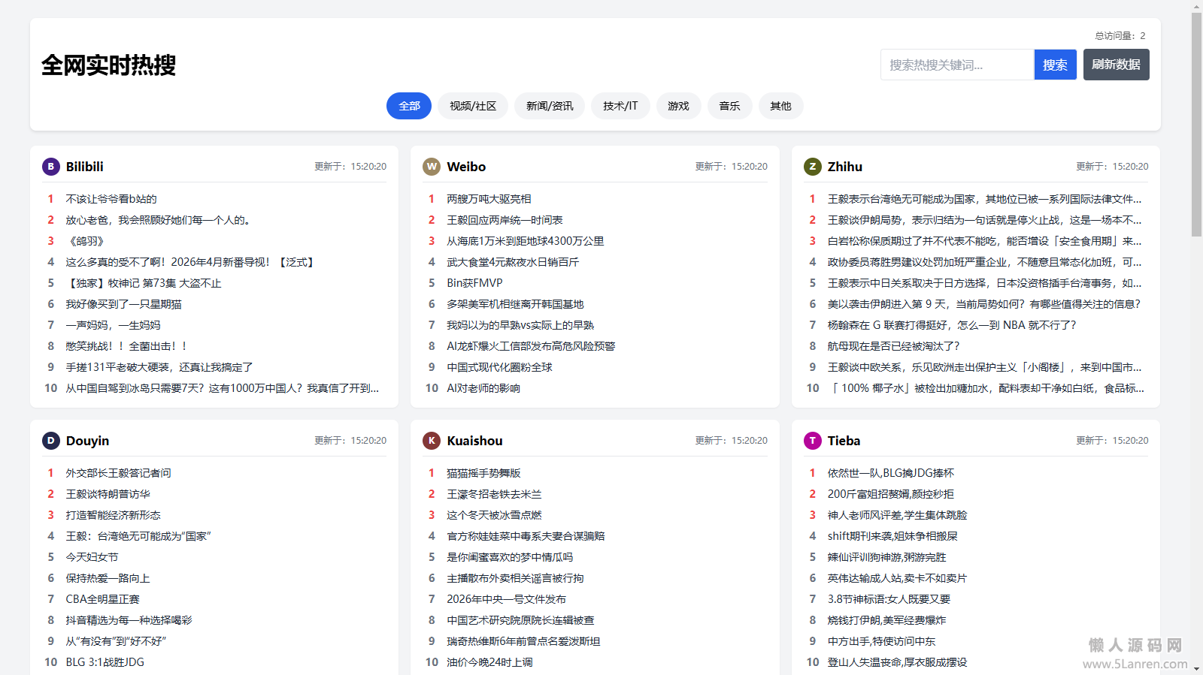
Task: Click the Douyin D circle icon
Action: [x=50, y=441]
